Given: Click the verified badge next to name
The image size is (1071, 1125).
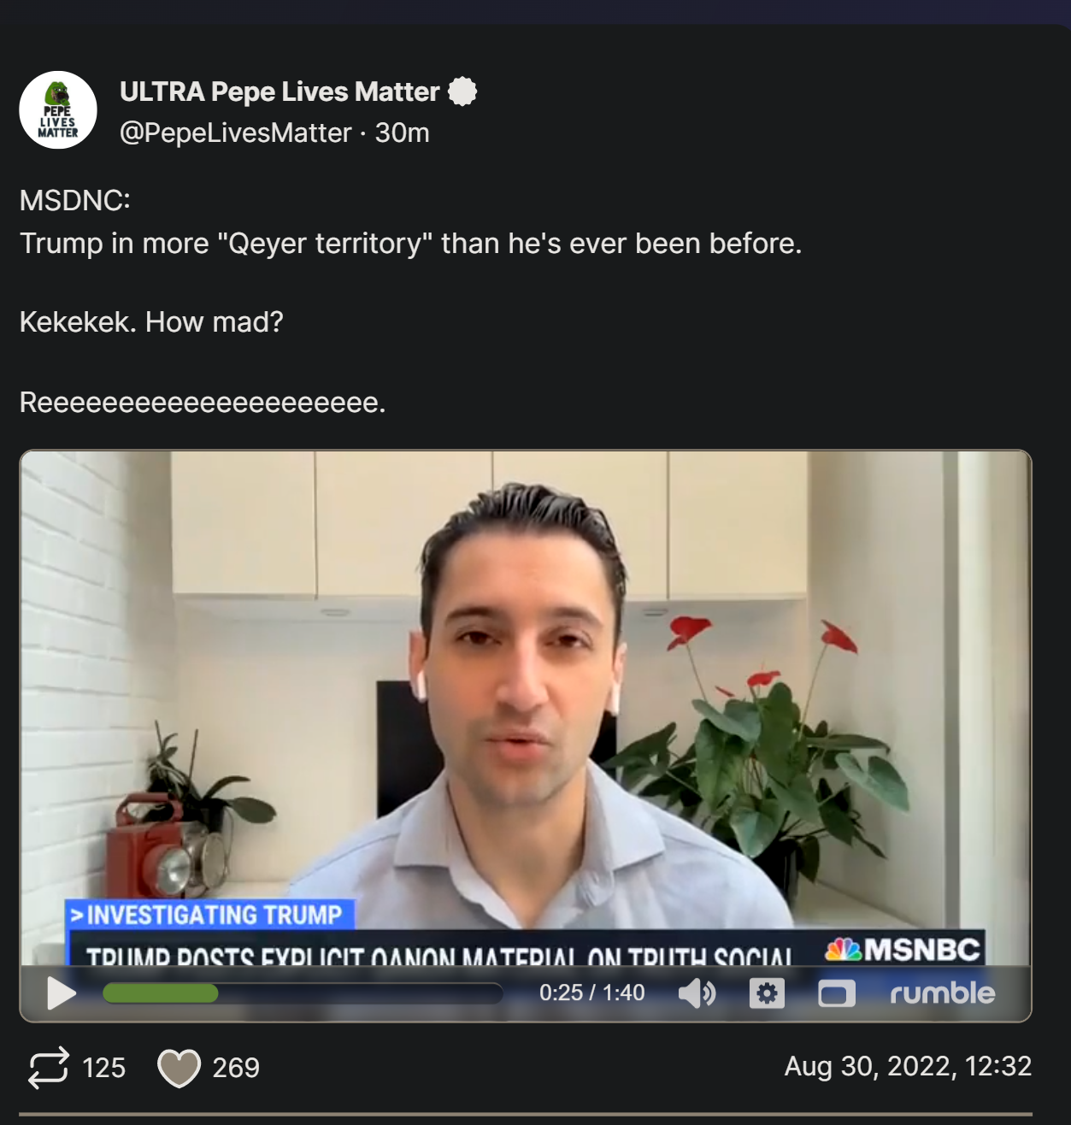Looking at the screenshot, I should [462, 91].
